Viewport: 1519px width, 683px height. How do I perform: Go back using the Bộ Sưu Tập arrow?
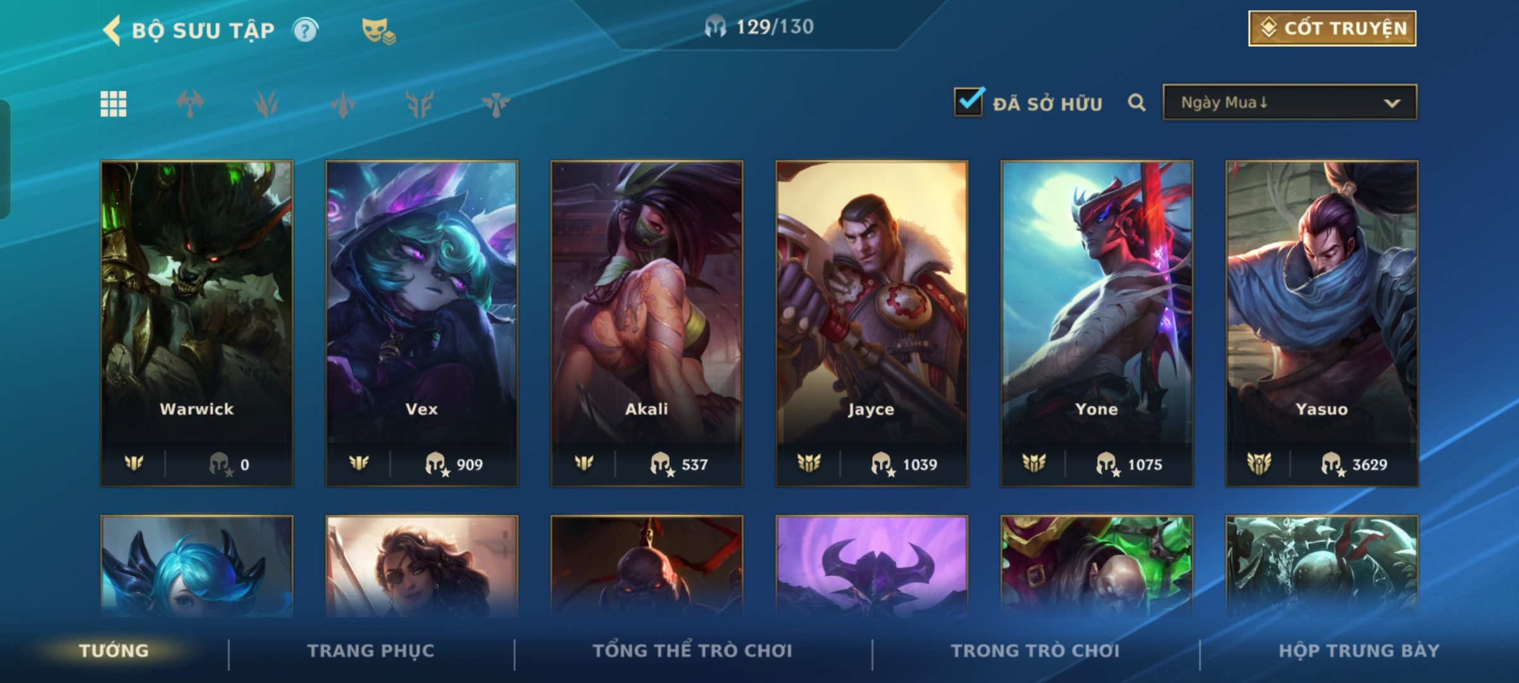(112, 30)
